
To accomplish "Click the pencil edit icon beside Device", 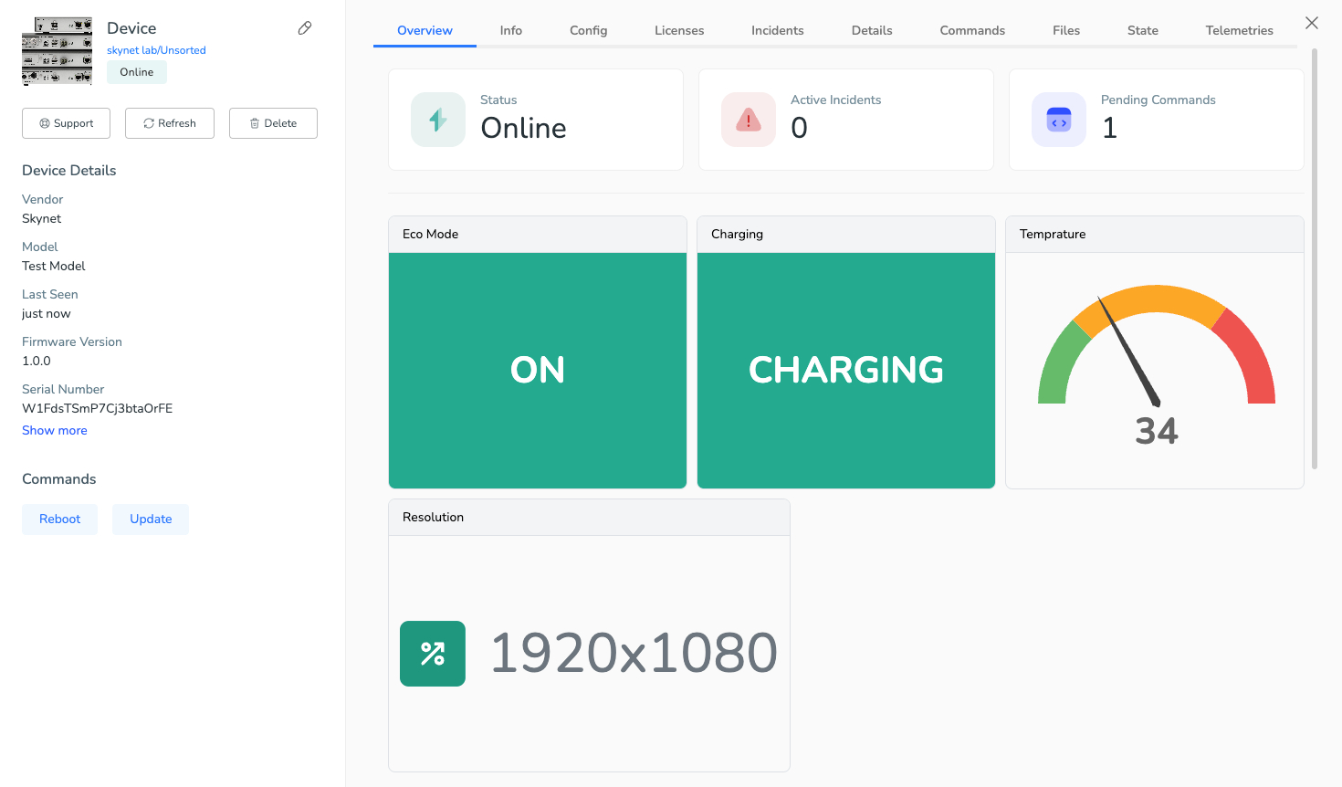I will click(305, 28).
